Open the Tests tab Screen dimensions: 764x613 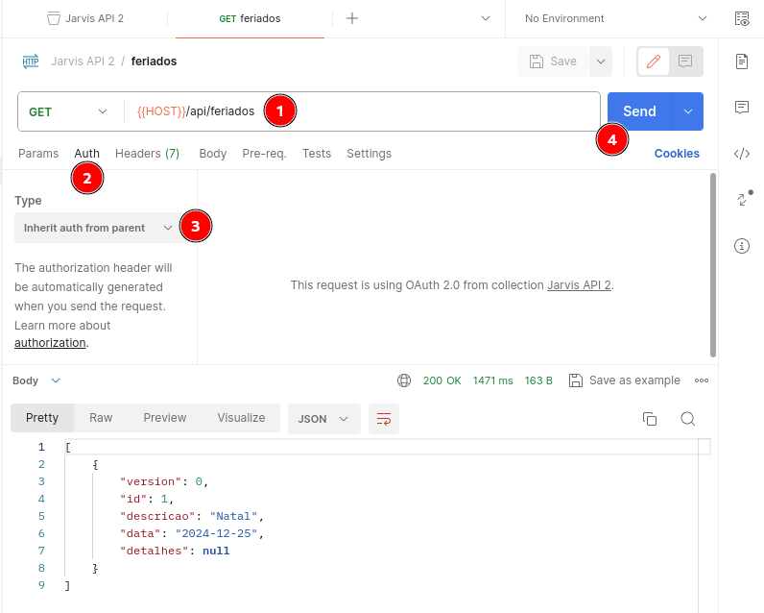(x=317, y=154)
